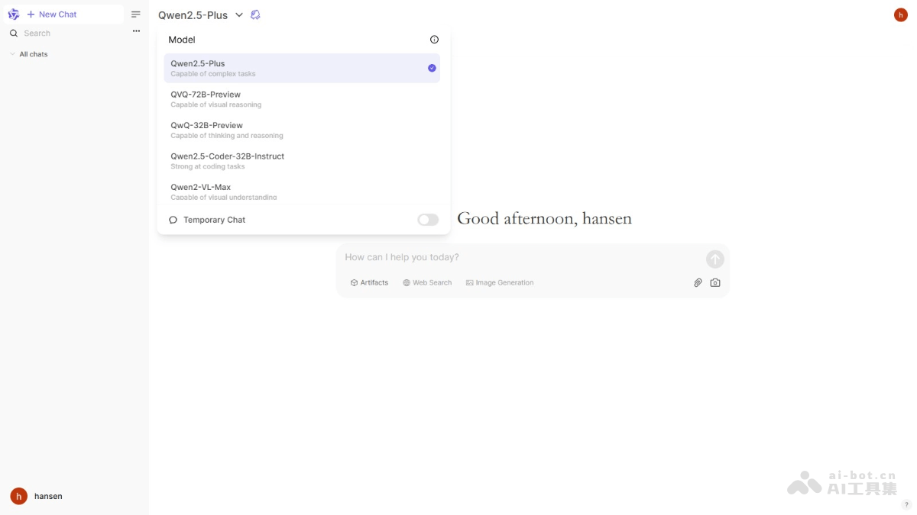Image resolution: width=917 pixels, height=515 pixels.
Task: Toggle Image Generation option
Action: [500, 282]
